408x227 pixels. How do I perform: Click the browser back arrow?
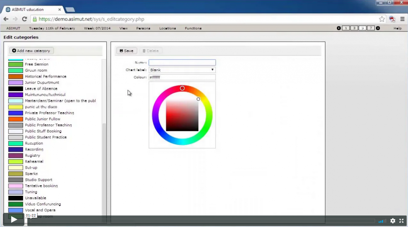(5, 19)
